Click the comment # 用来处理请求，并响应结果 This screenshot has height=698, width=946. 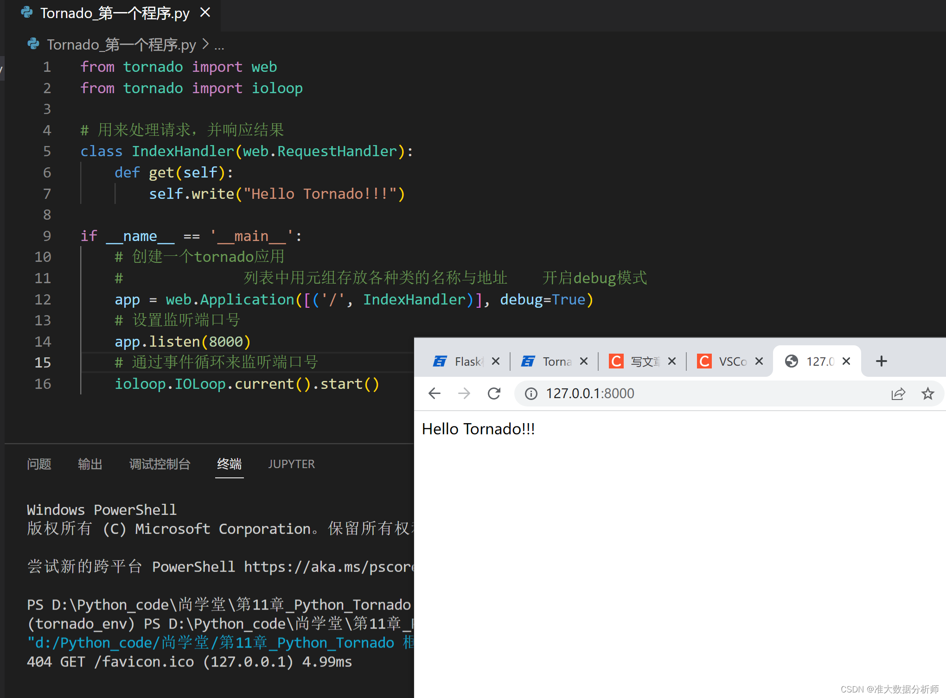tap(182, 130)
